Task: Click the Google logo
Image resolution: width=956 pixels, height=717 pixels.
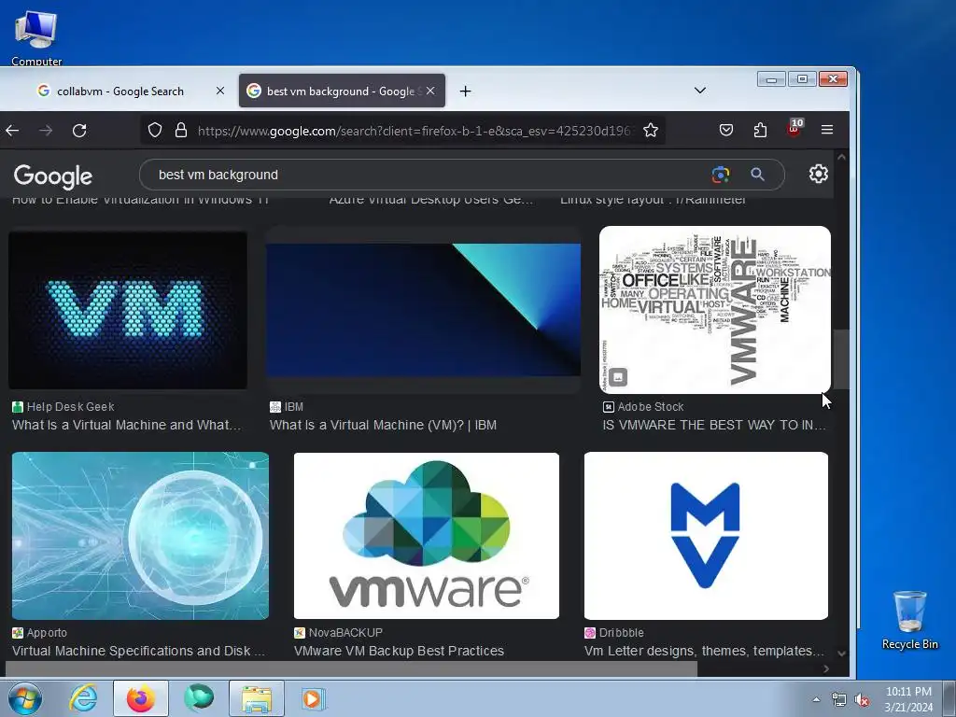Action: 53,176
